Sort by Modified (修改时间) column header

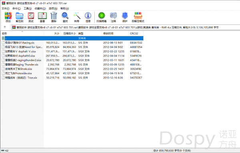coord(115,33)
